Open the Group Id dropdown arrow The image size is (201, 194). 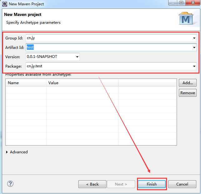tap(194, 38)
